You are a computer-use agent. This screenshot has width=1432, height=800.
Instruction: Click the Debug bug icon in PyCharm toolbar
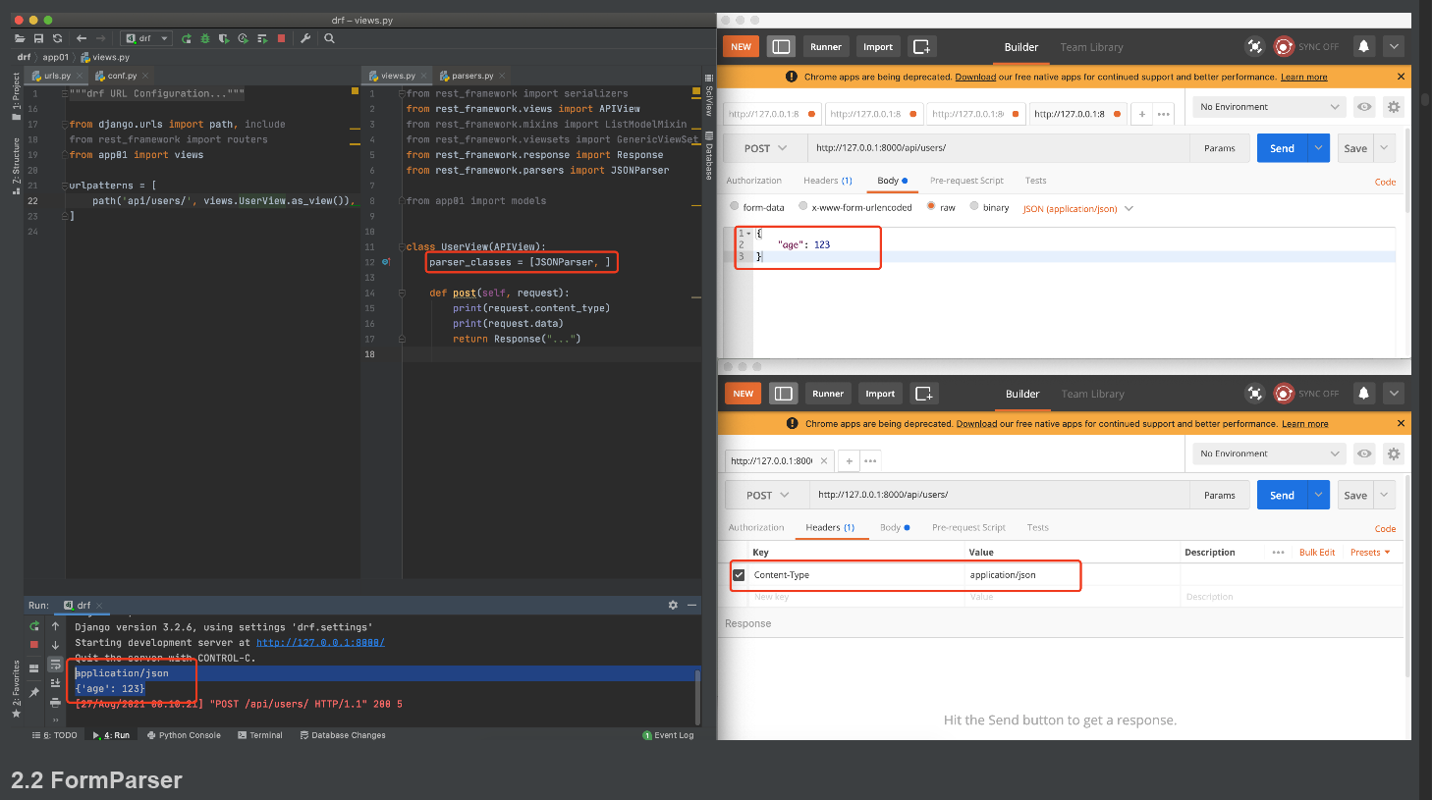coord(205,38)
